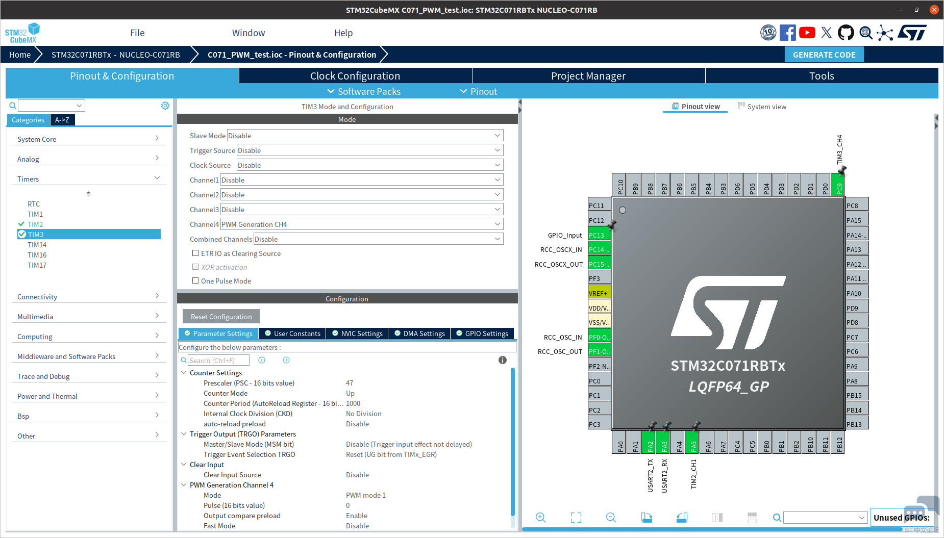Select TIM14 in the Timers list
The height and width of the screenshot is (538, 944).
point(37,245)
